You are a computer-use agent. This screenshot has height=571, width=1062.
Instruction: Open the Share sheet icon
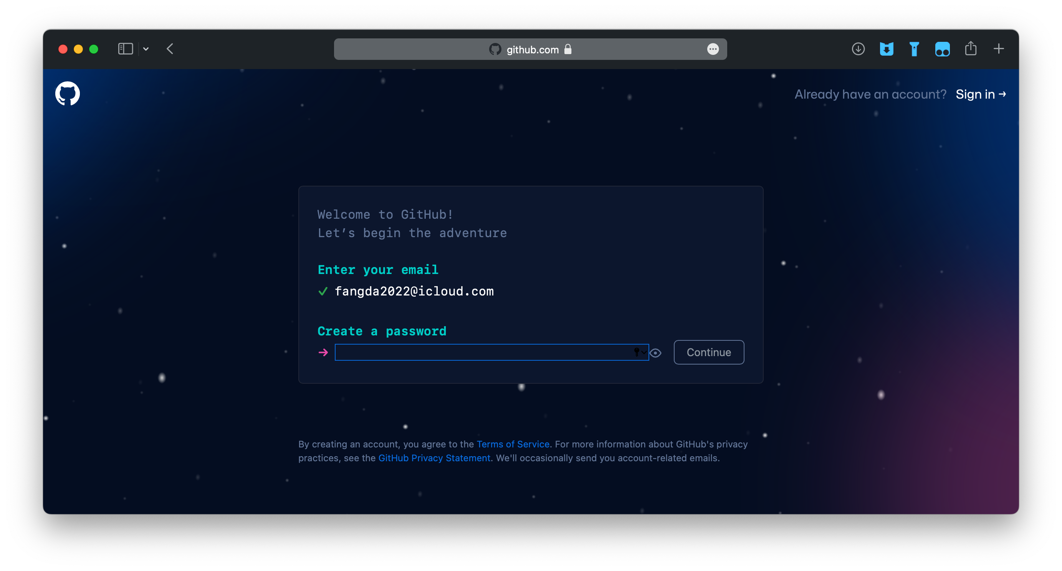click(x=971, y=49)
